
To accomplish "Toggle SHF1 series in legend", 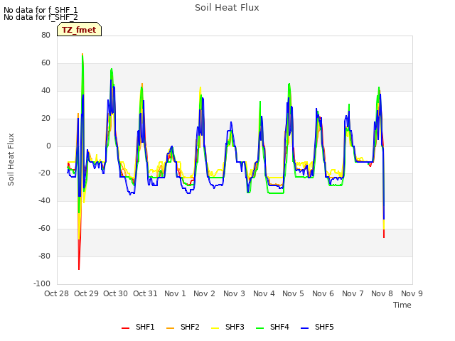I will click(138, 327).
